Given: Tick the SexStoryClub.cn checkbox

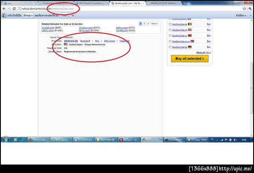Looking at the screenshot, I should 170,36.
